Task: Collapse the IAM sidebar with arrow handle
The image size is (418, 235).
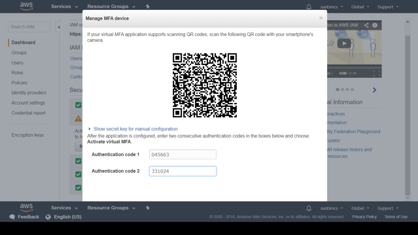Action: 58,27
